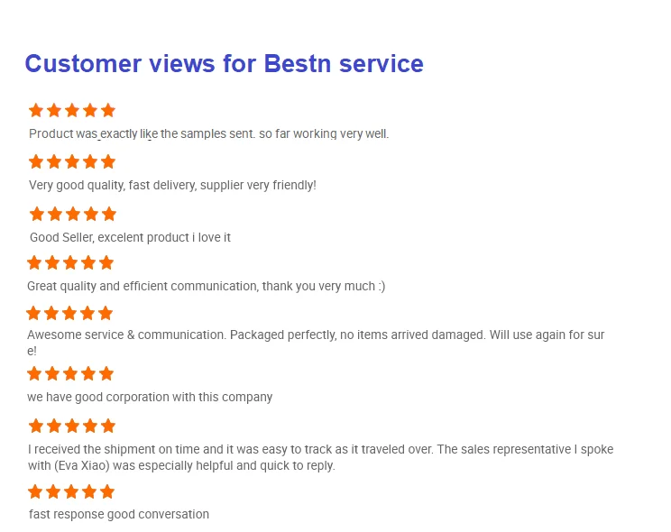Click the last star above 'Product was exactly' review
The image size is (671, 532).
pos(108,110)
